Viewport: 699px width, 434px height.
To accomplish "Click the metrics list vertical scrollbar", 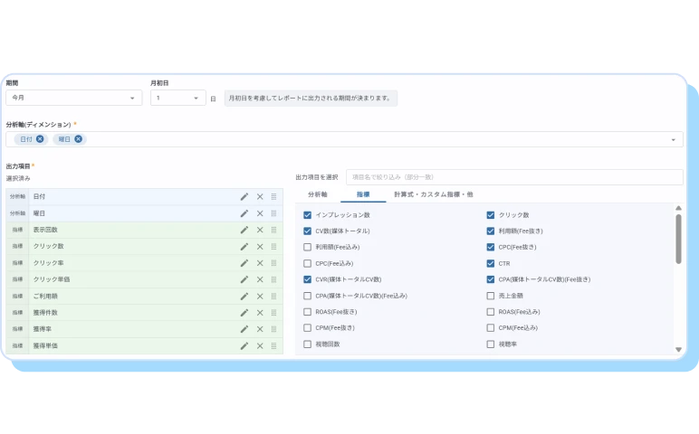I will pyautogui.click(x=678, y=240).
